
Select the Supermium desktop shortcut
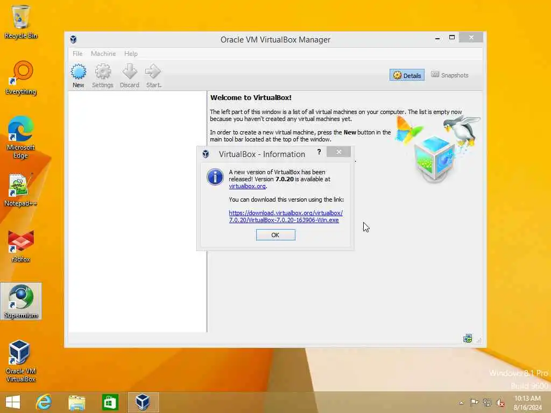(21, 301)
